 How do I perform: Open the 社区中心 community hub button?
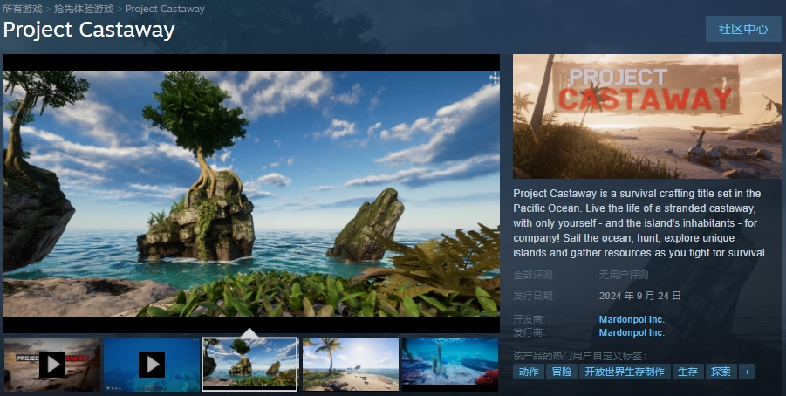[x=743, y=29]
